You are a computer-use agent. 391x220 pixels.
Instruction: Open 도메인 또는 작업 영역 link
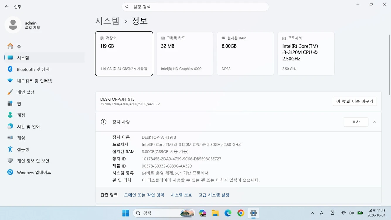coord(144,195)
